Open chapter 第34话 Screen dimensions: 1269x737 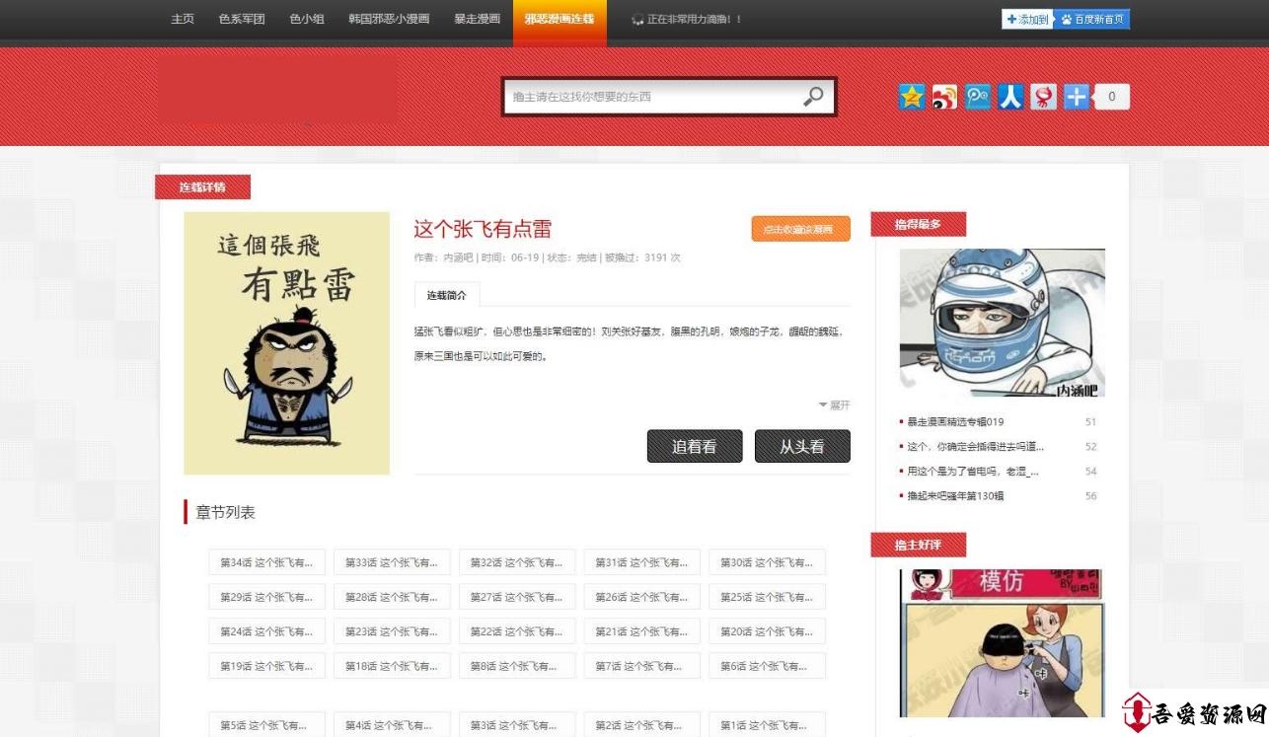(266, 562)
